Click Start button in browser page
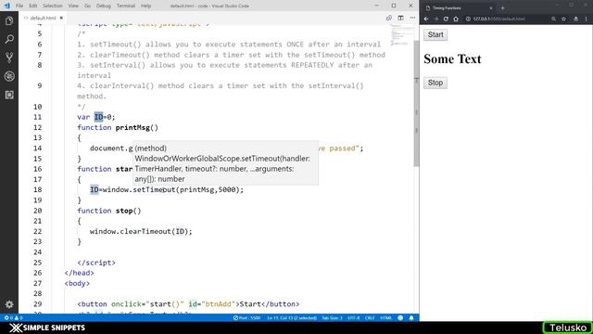This screenshot has height=334, width=593. 435,34
